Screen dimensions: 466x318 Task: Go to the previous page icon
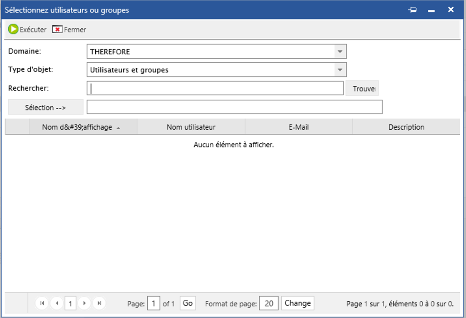pyautogui.click(x=57, y=303)
